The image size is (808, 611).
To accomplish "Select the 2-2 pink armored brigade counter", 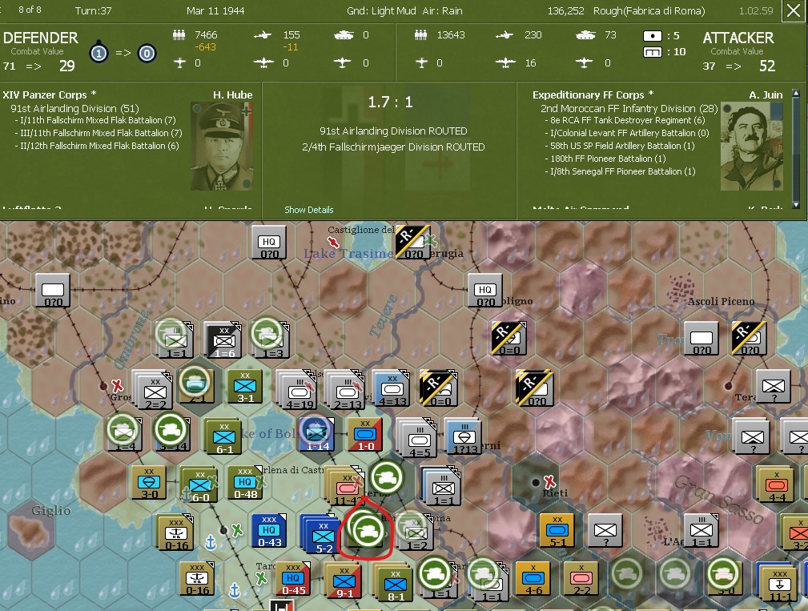I will point(581,578).
